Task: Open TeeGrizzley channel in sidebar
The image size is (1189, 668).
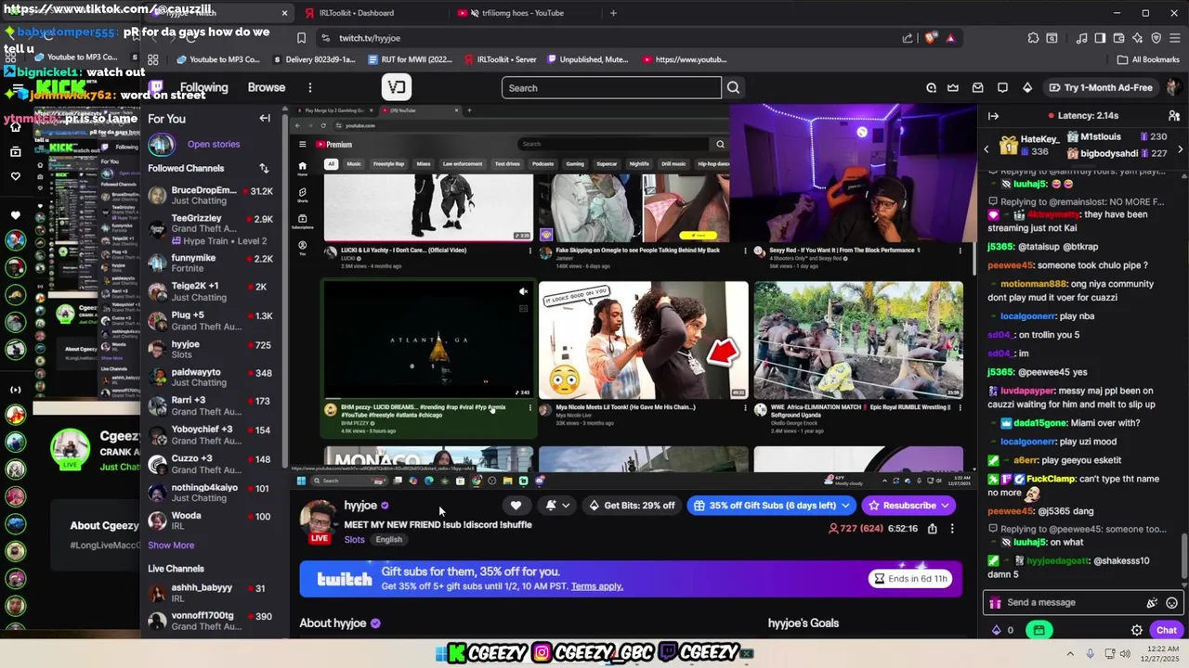Action: (x=210, y=228)
